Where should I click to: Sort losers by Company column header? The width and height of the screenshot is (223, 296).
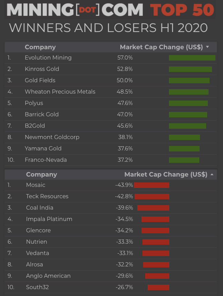(42, 175)
